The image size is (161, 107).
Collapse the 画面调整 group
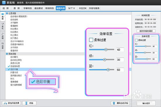tap(7, 54)
